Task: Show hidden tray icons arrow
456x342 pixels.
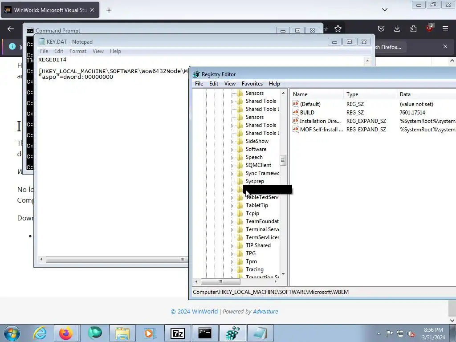Action: [x=379, y=334]
